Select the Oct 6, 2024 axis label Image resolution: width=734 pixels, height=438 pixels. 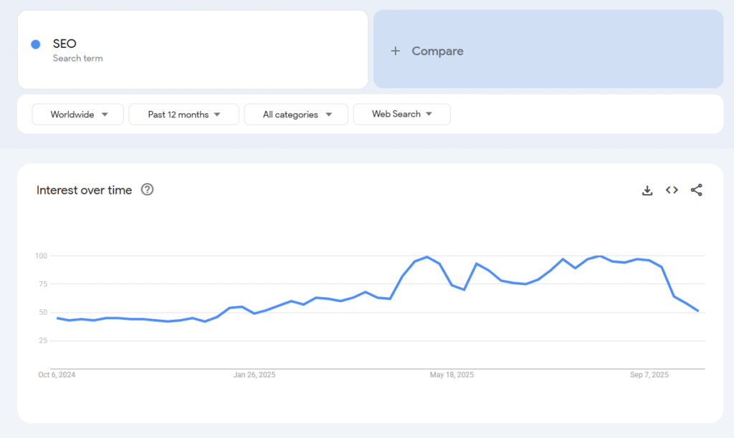point(57,375)
